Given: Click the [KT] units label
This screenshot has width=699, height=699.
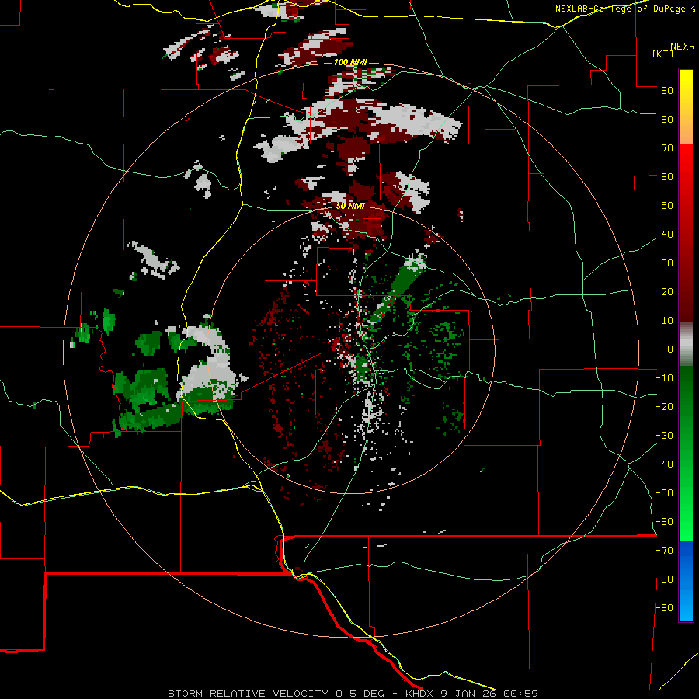Looking at the screenshot, I should click(662, 54).
